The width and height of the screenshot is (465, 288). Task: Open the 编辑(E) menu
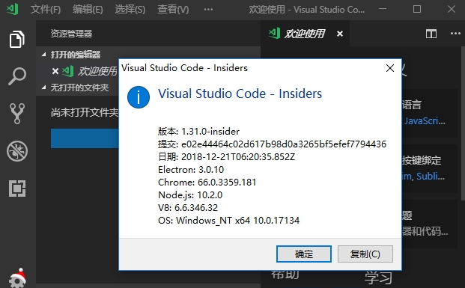coord(88,10)
